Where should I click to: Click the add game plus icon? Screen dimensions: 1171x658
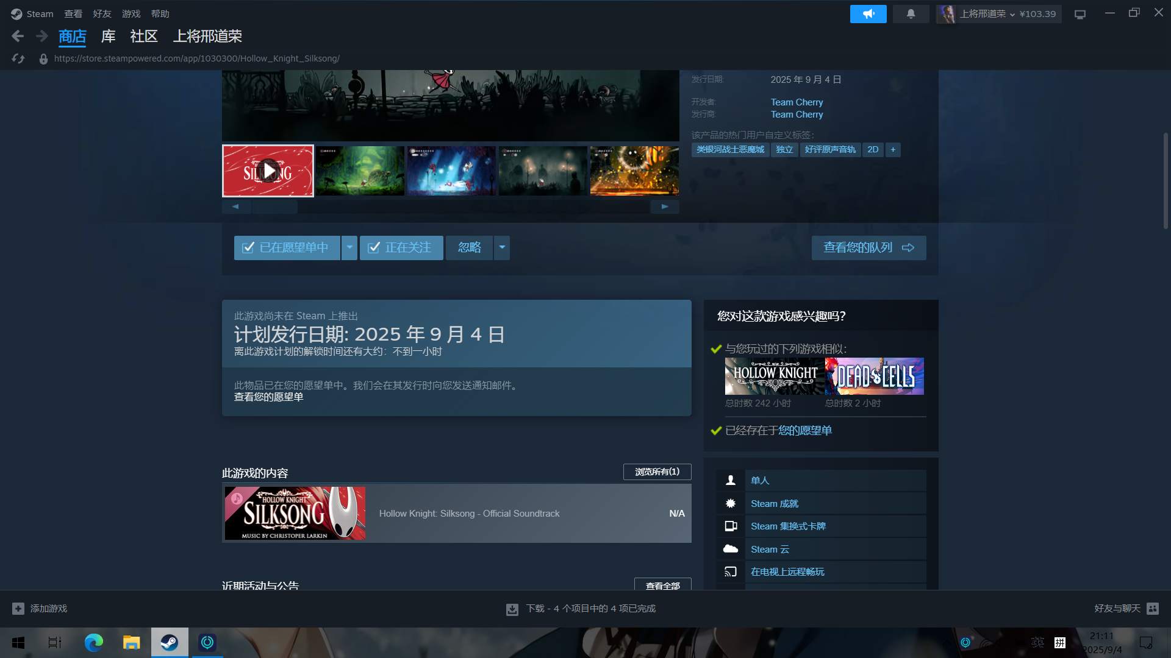[x=18, y=609]
